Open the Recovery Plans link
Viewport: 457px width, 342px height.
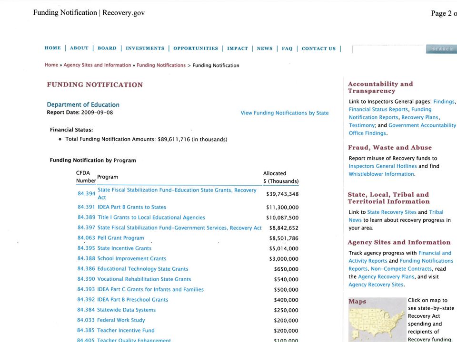click(420, 117)
